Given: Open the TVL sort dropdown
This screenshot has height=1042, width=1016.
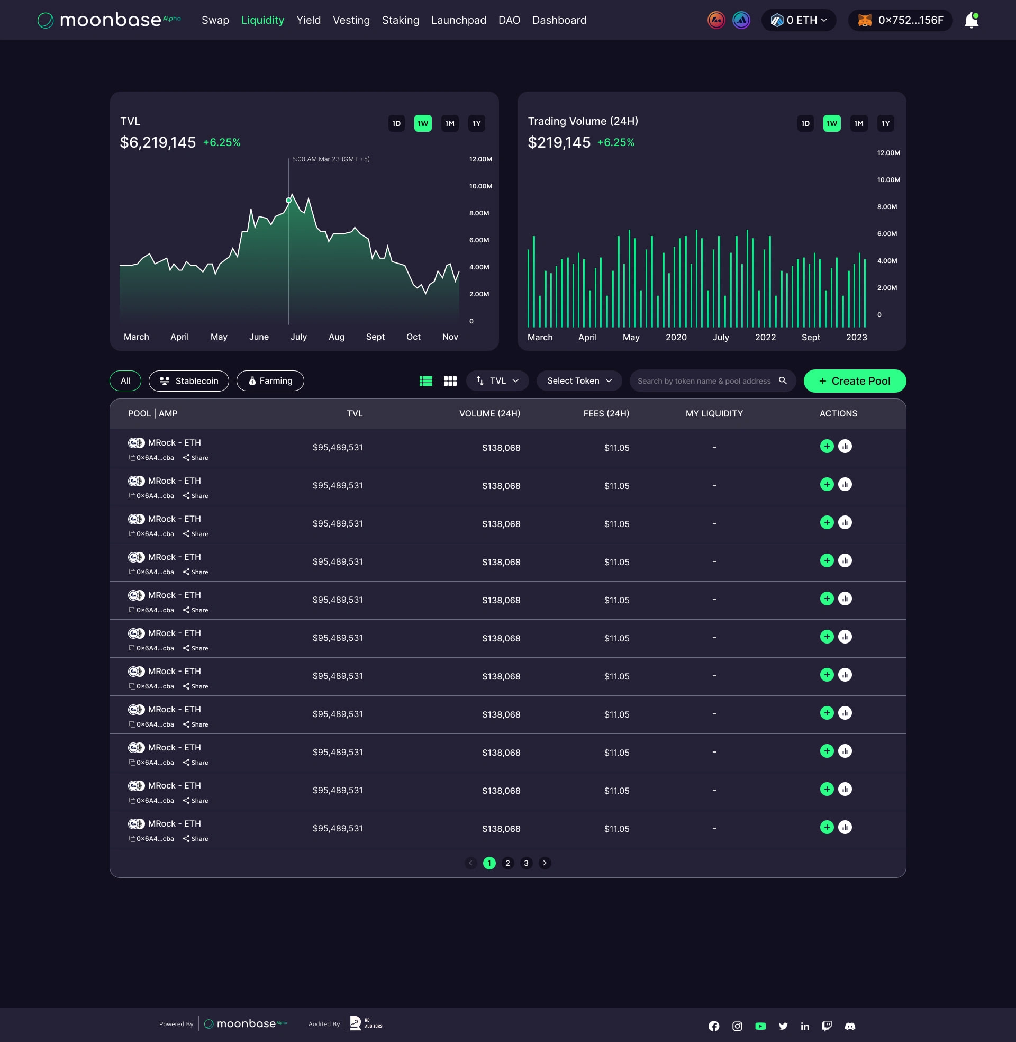Looking at the screenshot, I should click(497, 381).
